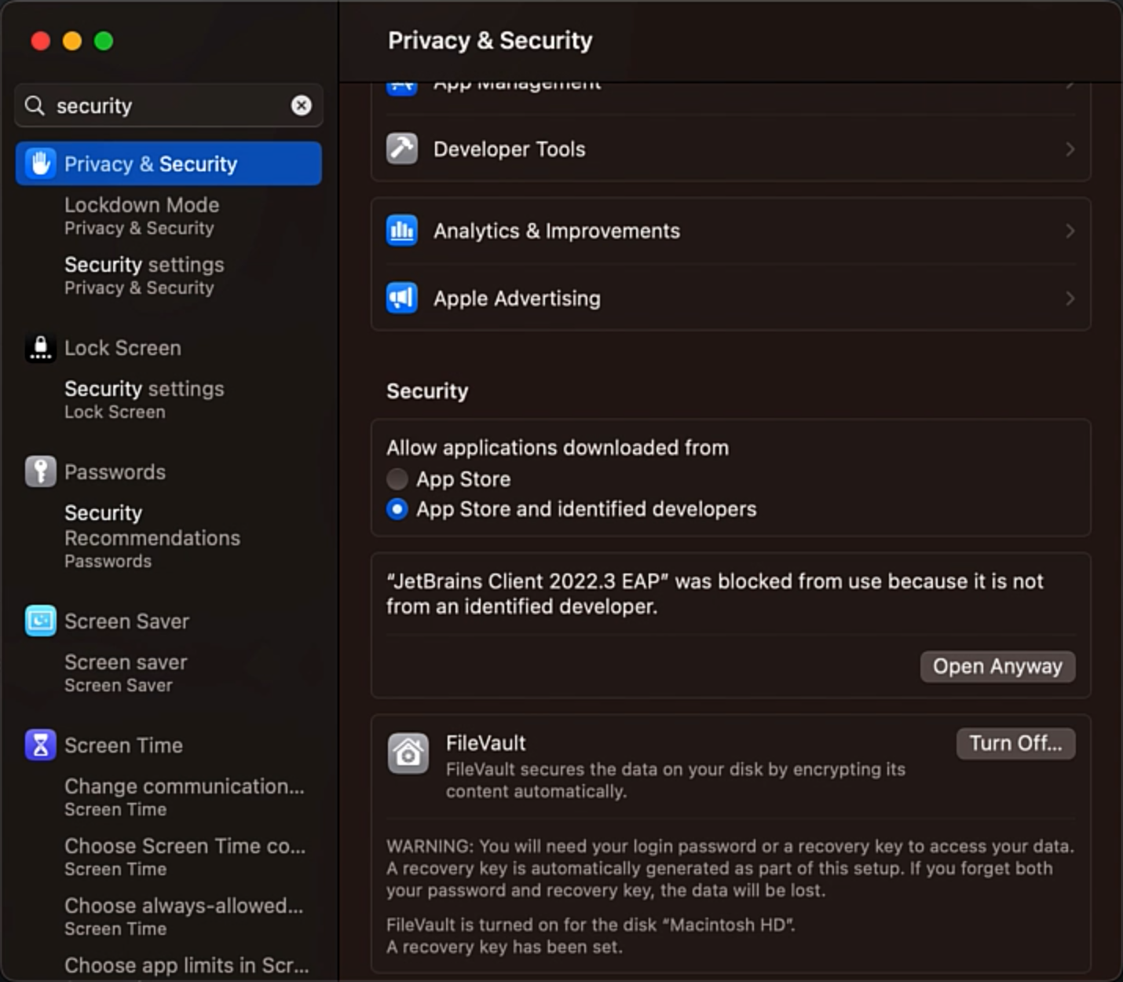Click the Apple Advertising megaphone icon

[402, 299]
